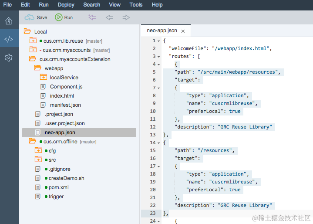313x224 pixels.
Task: Open Component.js in the tree
Action: [x=66, y=87]
